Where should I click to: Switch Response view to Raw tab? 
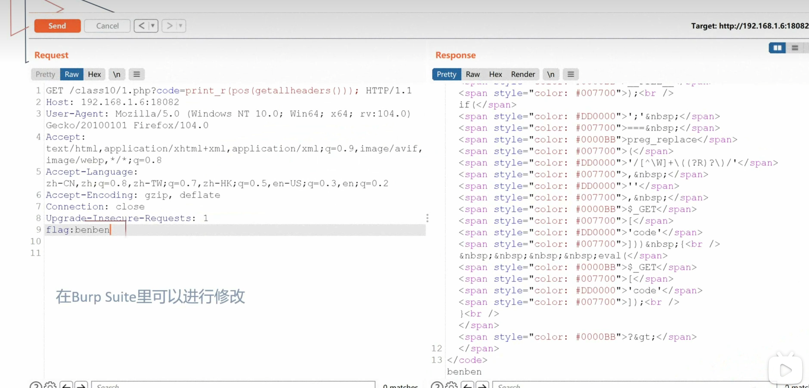(x=472, y=74)
